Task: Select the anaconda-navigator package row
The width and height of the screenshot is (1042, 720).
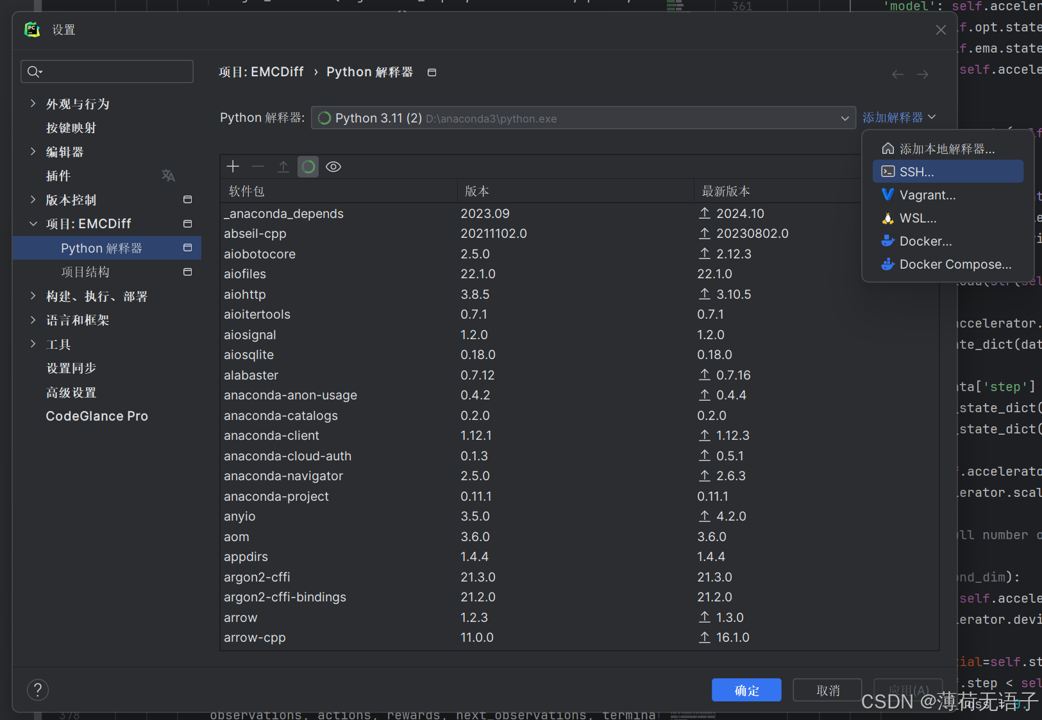Action: pos(580,476)
